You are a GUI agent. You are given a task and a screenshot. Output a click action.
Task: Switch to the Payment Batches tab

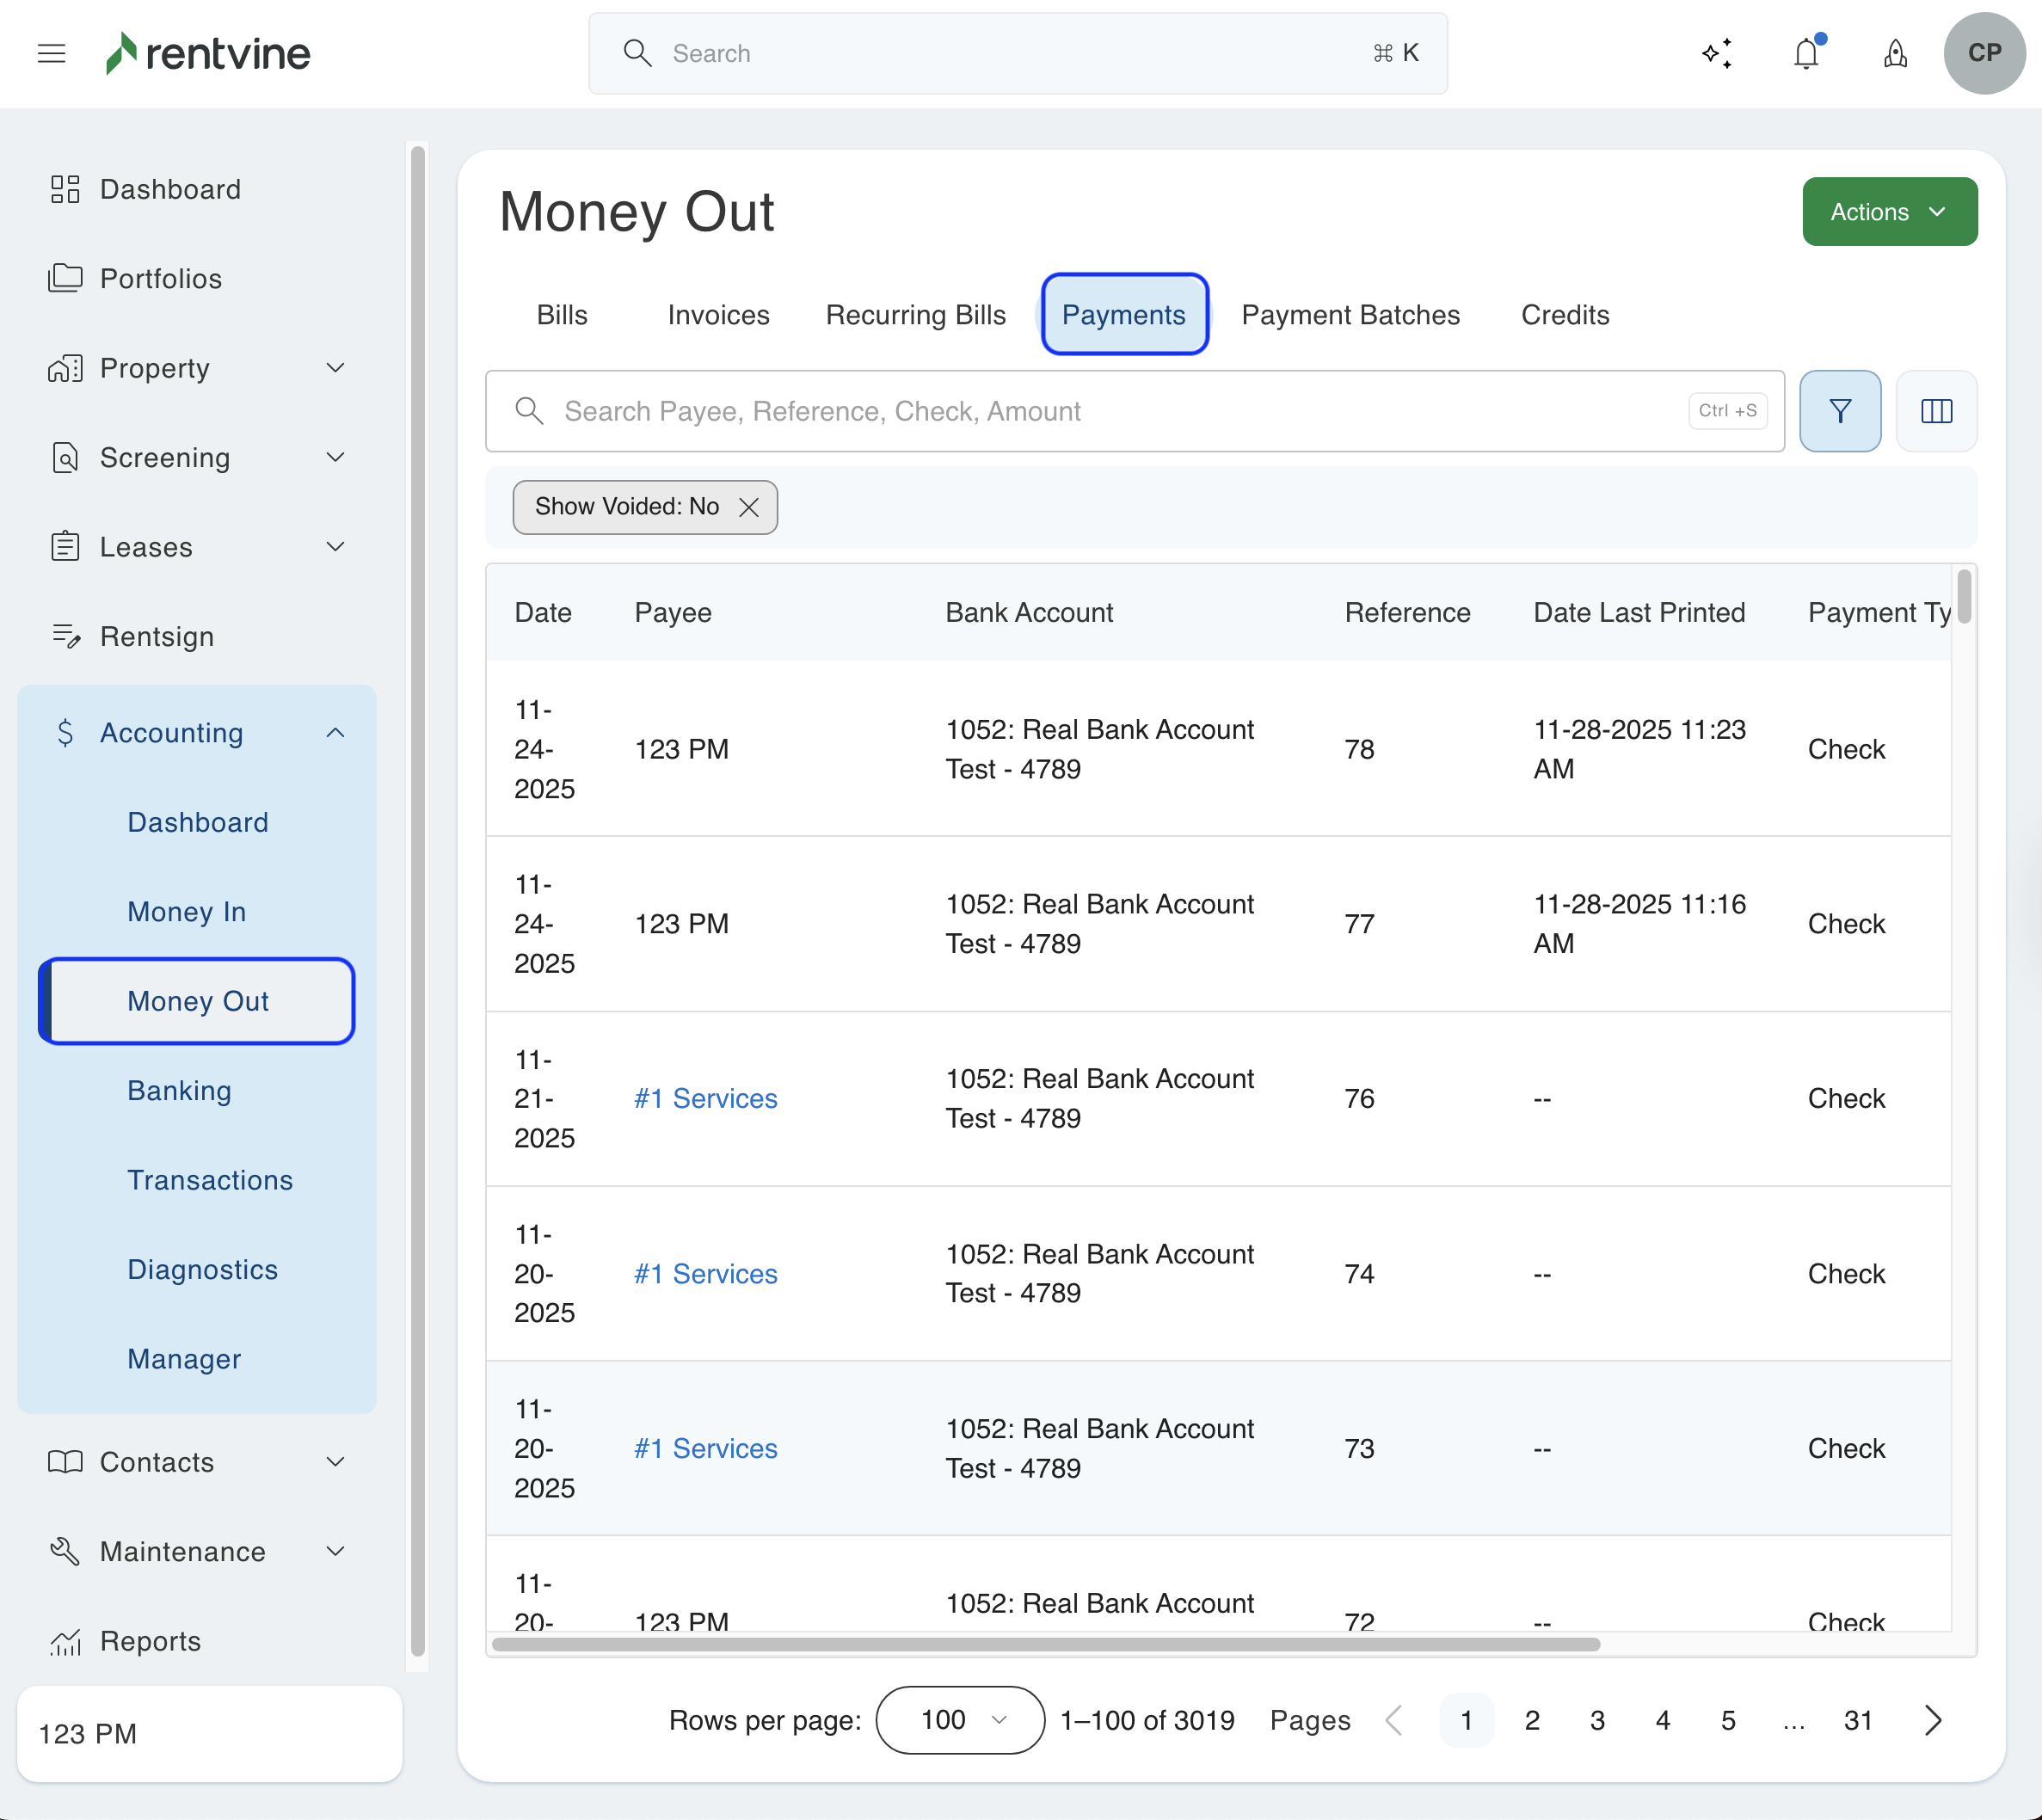[x=1350, y=315]
